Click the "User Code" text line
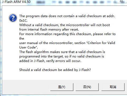This screenshot has width=127, height=96. 29,47
